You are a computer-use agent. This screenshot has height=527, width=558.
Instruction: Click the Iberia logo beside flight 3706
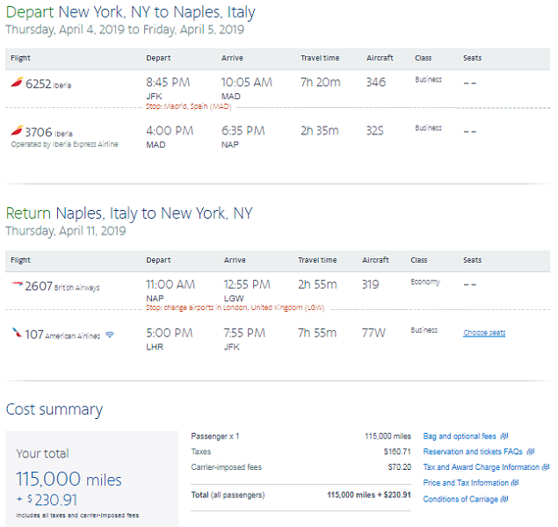tap(16, 132)
